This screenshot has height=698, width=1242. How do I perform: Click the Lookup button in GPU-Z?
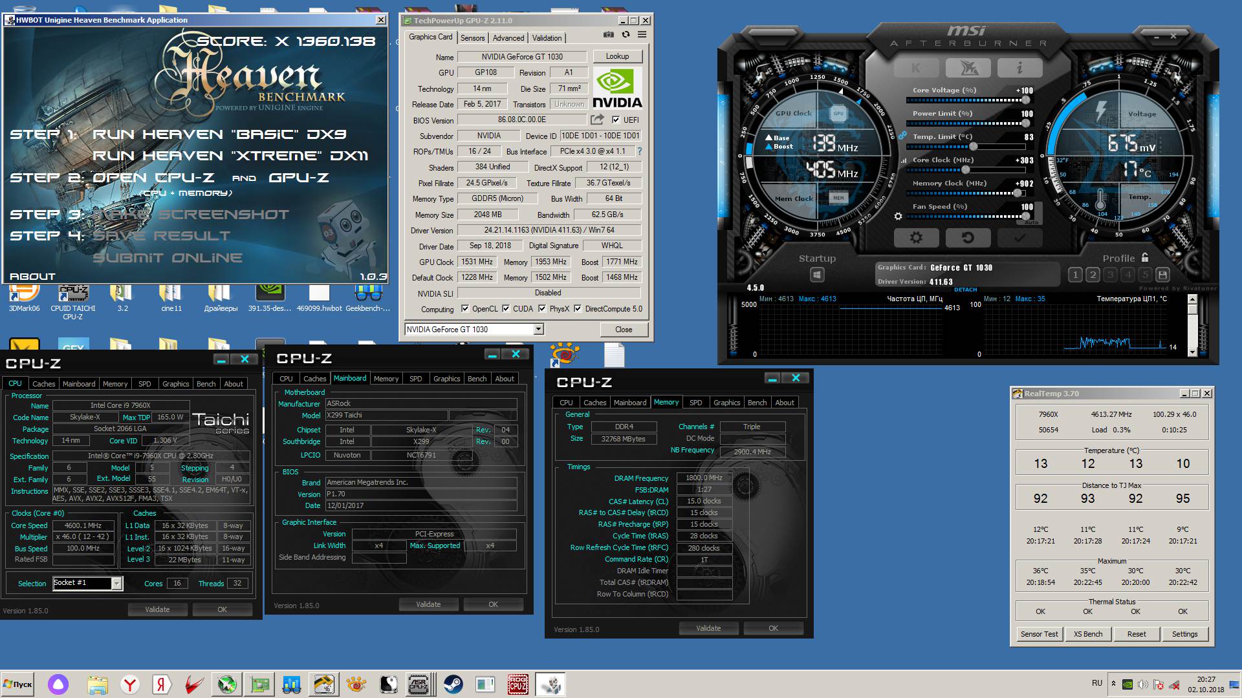[617, 56]
